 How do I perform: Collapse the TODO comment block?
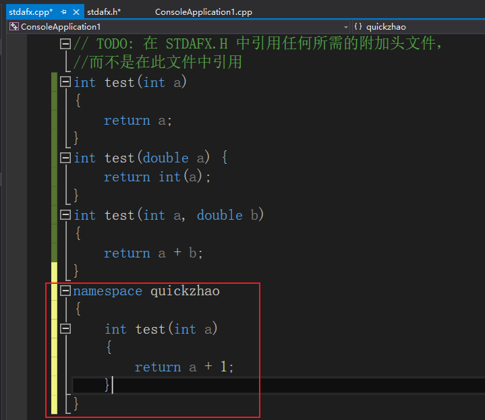tap(65, 44)
